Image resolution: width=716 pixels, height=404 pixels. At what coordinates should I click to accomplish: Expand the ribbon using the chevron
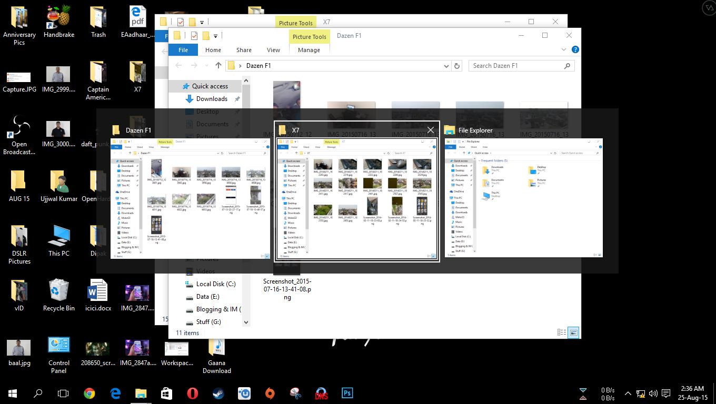coord(564,49)
